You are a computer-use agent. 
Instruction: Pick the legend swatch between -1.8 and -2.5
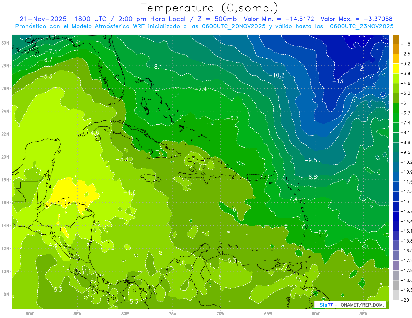pyautogui.click(x=396, y=49)
